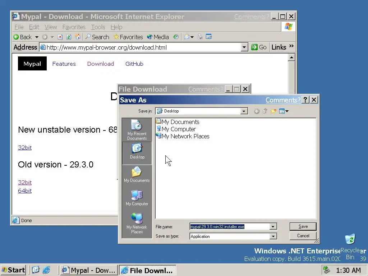Open the Help menu in Internet Explorer
The image size is (368, 276).
tap(116, 27)
